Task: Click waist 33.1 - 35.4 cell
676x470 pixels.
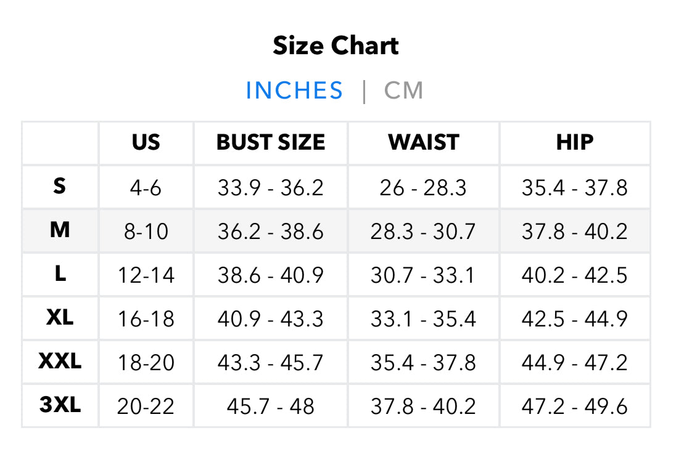Action: point(423,318)
